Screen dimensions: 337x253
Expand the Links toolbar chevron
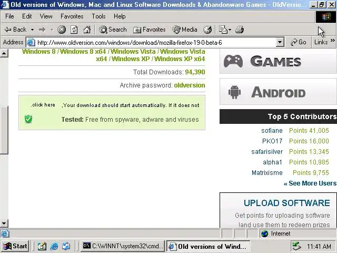click(333, 40)
